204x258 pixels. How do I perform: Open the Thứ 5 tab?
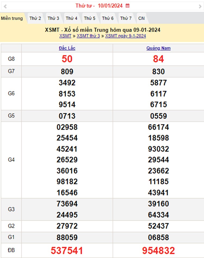coord(89,19)
